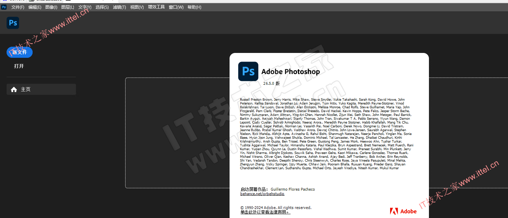508x218 pixels.
Task: Click 单击此处以查看法律声明 link
Action: point(265,212)
